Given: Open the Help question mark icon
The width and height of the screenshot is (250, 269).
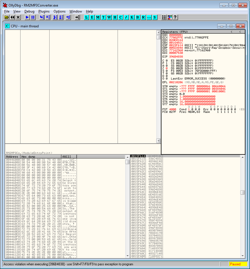Looking at the screenshot, I should 175,17.
